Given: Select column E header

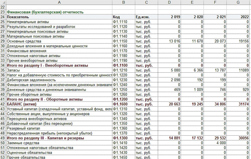Looking at the screenshot, I should (192, 2).
